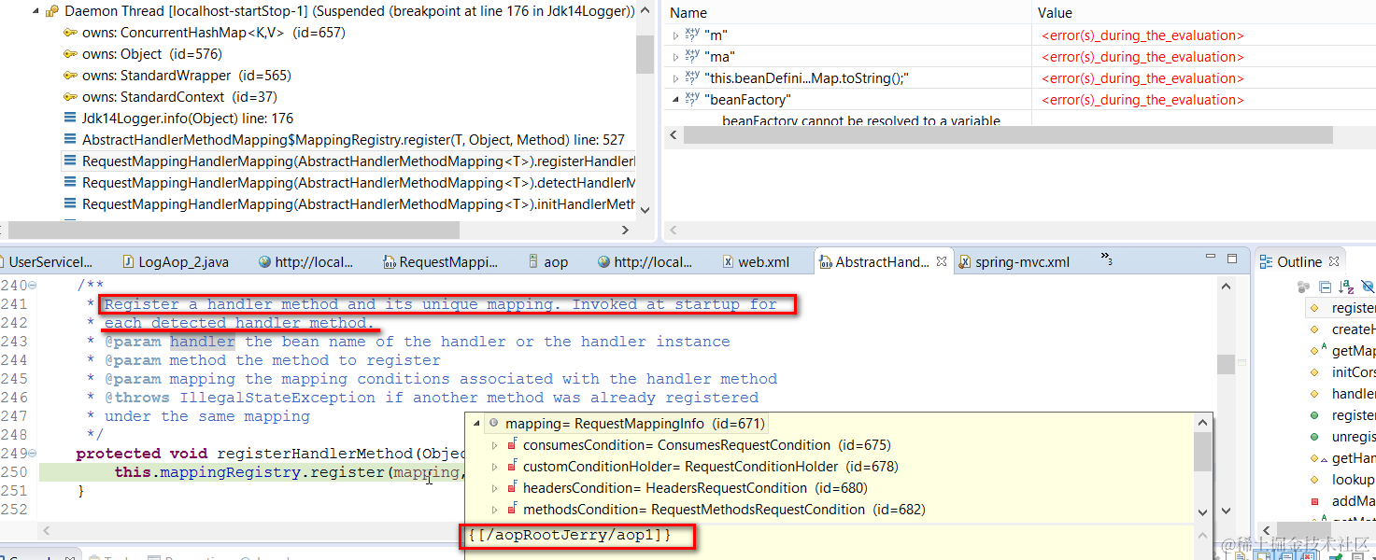Switch to the RequestMappi... editor tab
The height and width of the screenshot is (560, 1376).
click(442, 262)
